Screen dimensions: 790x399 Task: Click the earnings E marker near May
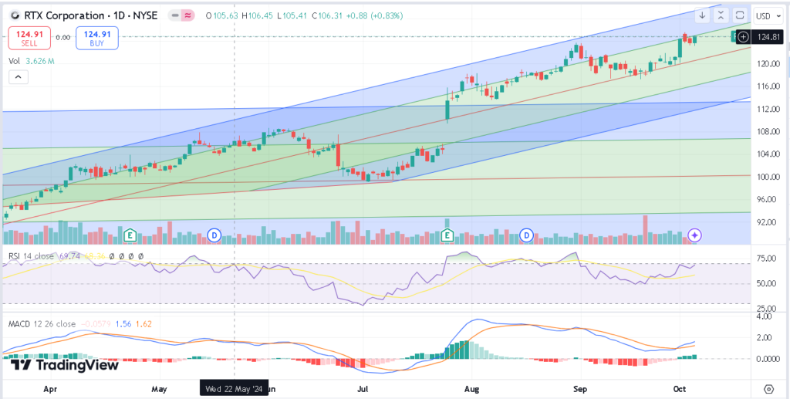[x=130, y=235]
